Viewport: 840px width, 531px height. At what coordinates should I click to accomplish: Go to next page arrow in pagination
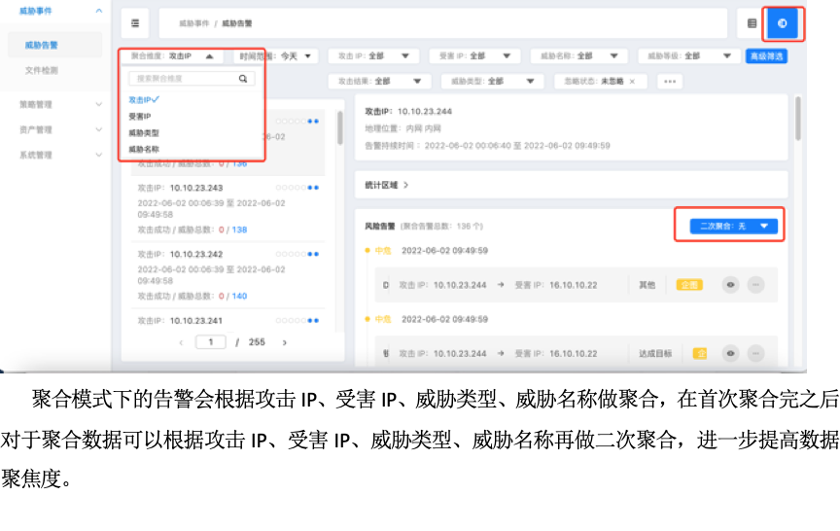click(284, 342)
